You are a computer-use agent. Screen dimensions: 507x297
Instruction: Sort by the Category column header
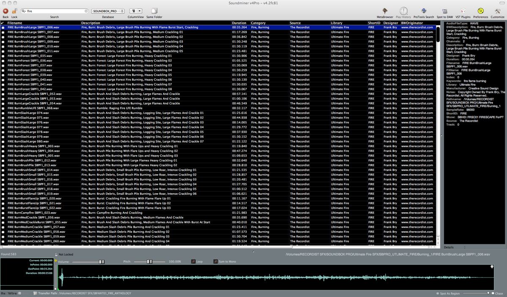click(x=258, y=23)
